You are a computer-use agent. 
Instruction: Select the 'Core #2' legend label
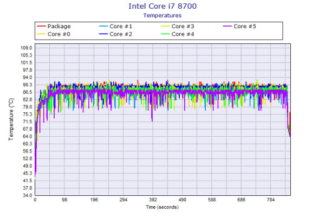[x=121, y=34]
